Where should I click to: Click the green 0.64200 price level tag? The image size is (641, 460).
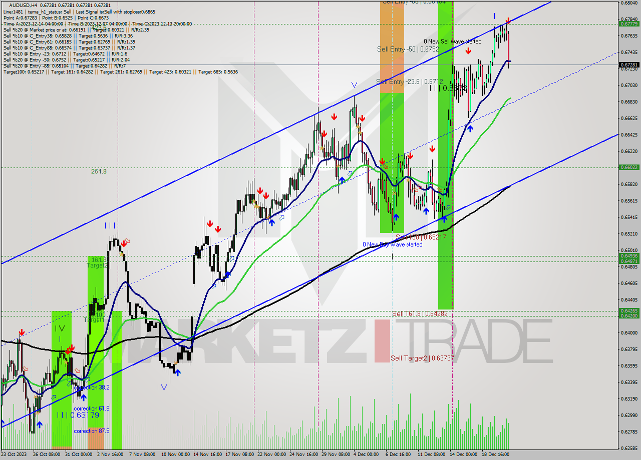coord(628,315)
